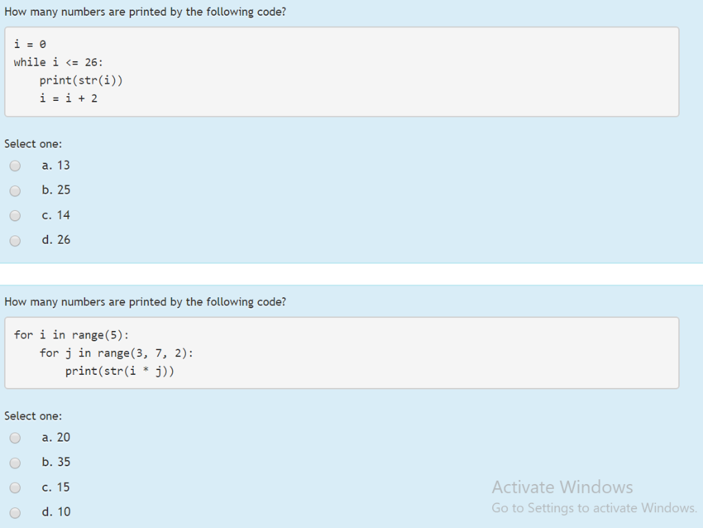Open Settings via the activate Windows link
This screenshot has width=703, height=528.
[x=593, y=508]
